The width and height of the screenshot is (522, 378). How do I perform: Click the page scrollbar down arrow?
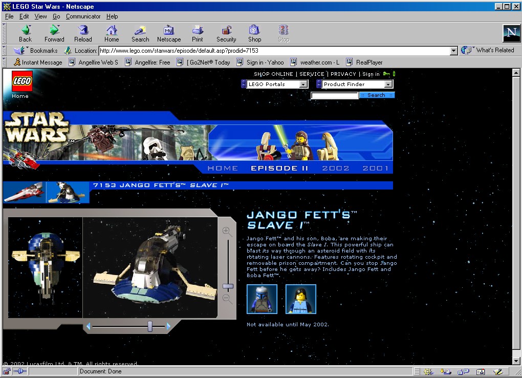tap(516, 361)
